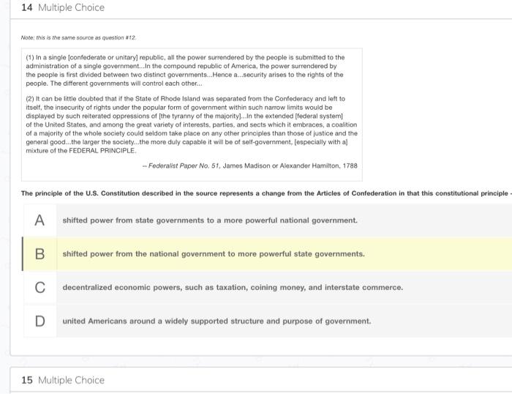Image resolution: width=512 pixels, height=394 pixels.
Task: Click the Federalist Paper No. 51 citation
Action: pyautogui.click(x=250, y=166)
